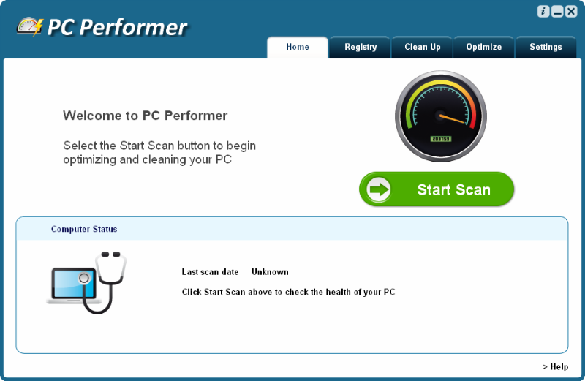Image resolution: width=585 pixels, height=381 pixels.
Task: Open the Clean Up tab
Action: [x=423, y=47]
